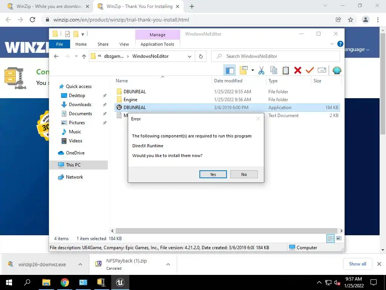The width and height of the screenshot is (386, 290).
Task: Click the orange checkmark Properties icon
Action: (x=310, y=70)
